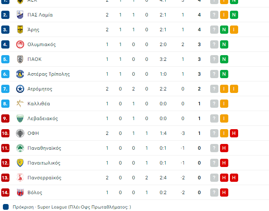Viewport: 269px width, 211px height.
Task: Click the ΠΑΟΚ club badge
Action: [20, 59]
